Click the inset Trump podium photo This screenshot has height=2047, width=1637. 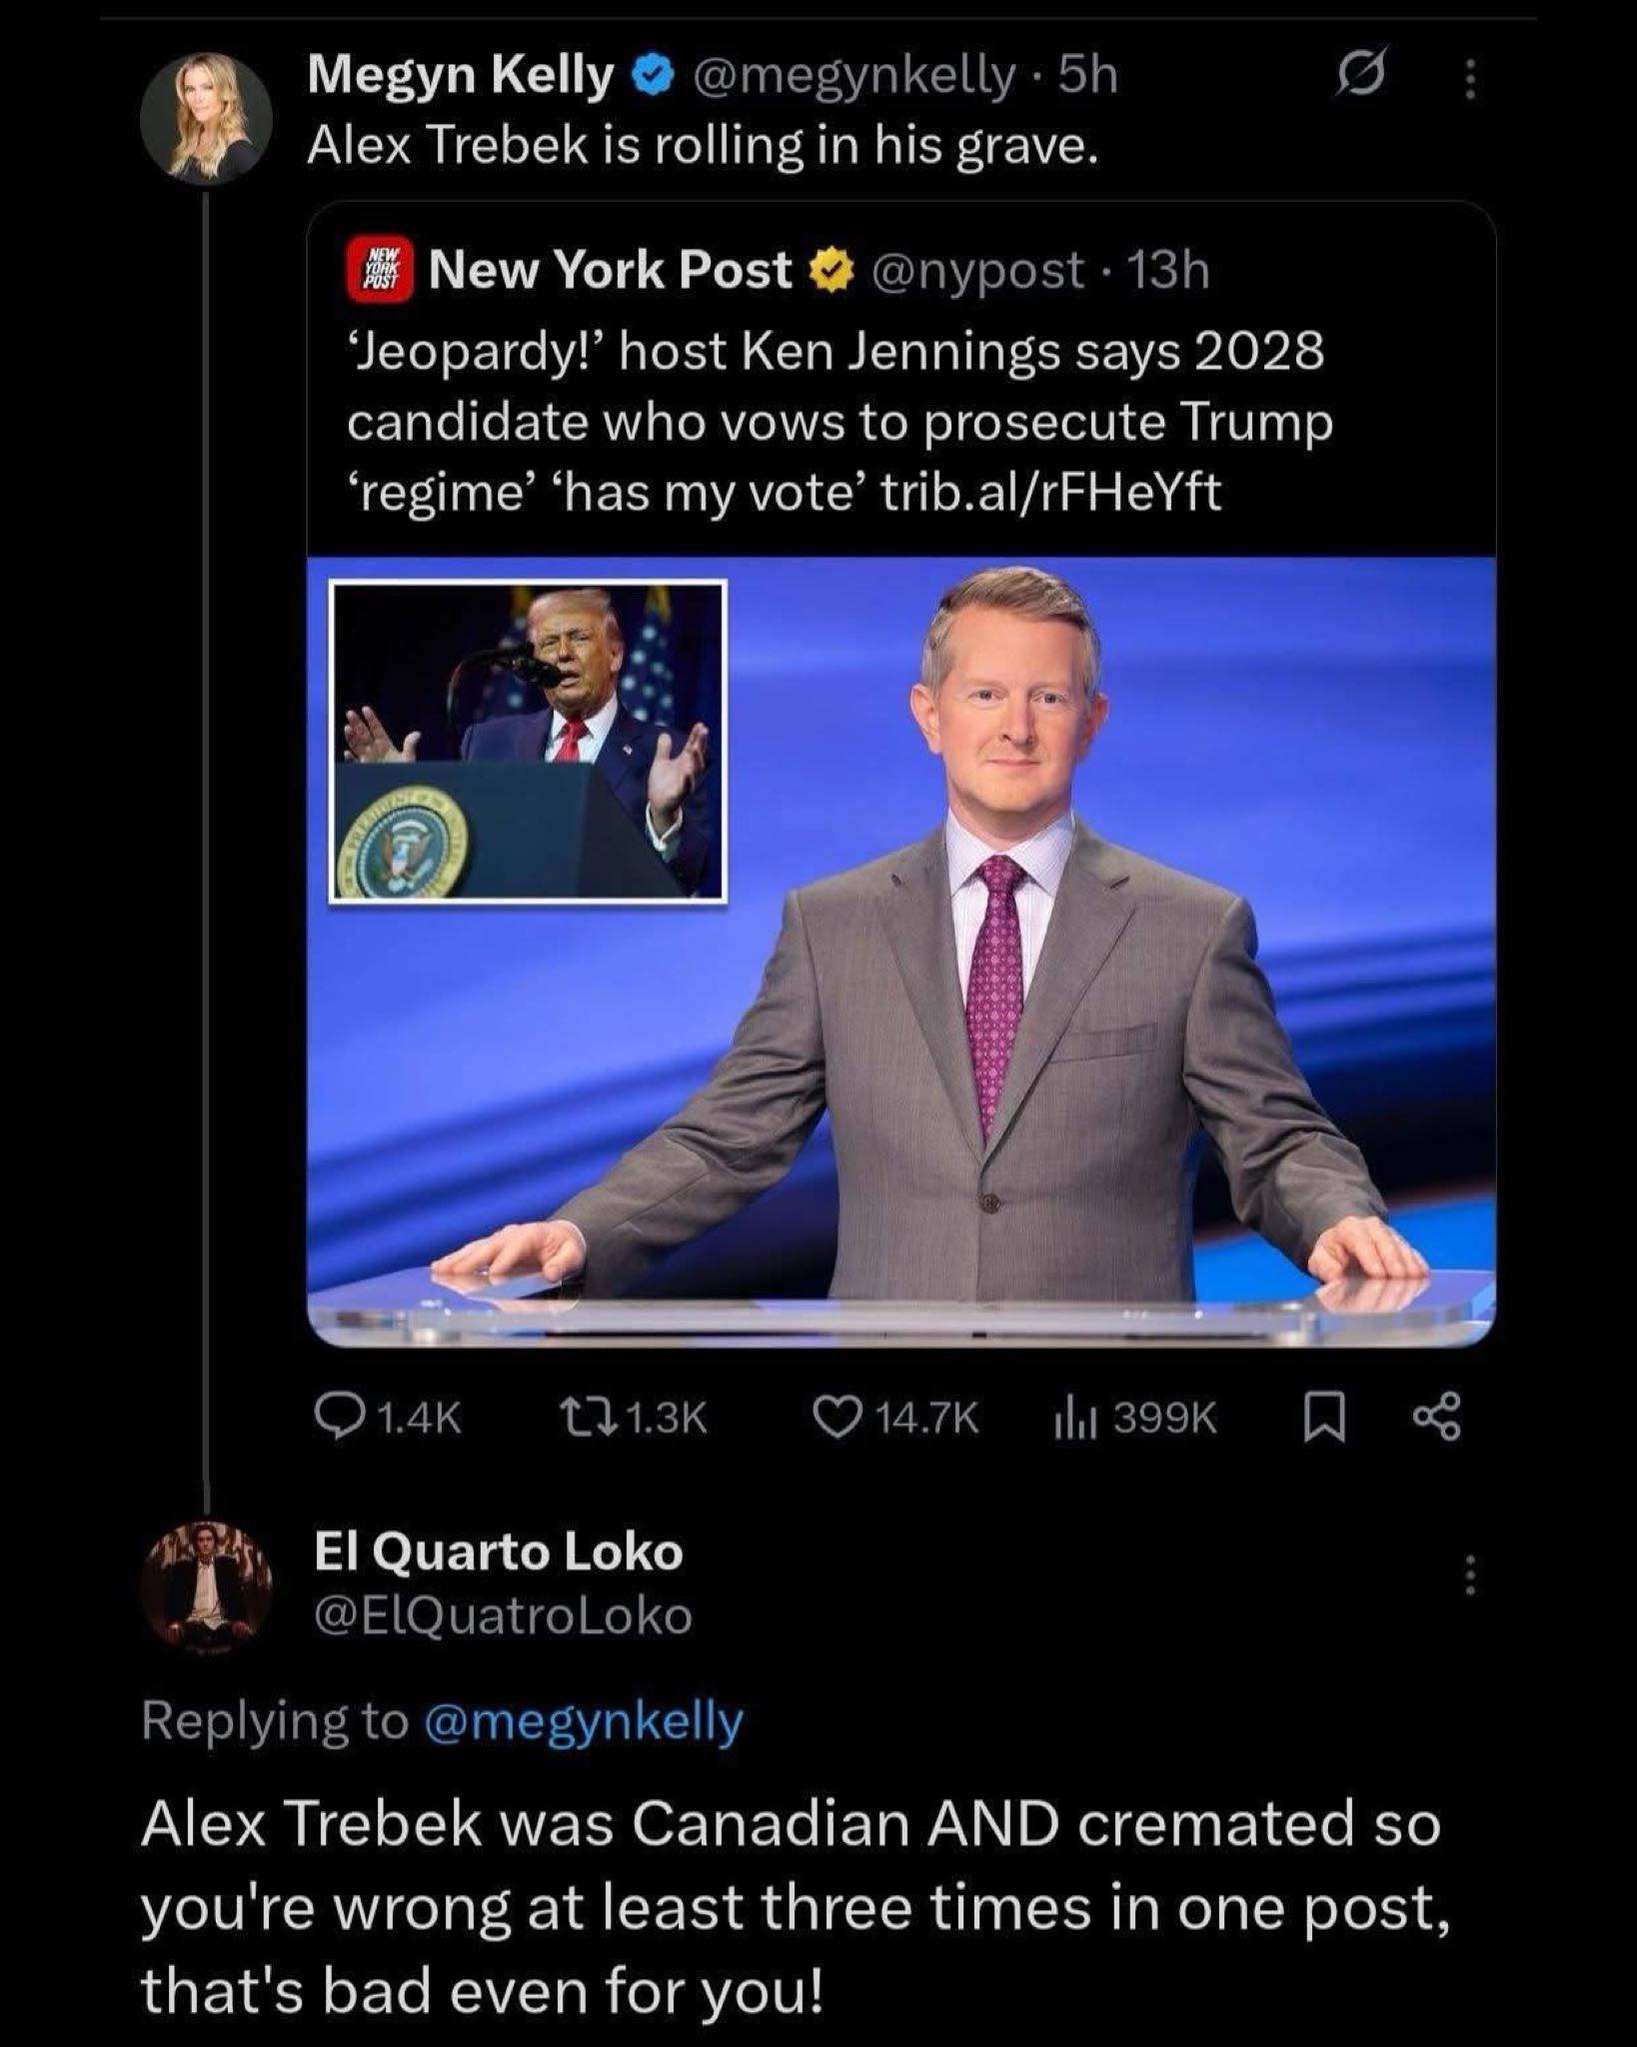(x=528, y=741)
